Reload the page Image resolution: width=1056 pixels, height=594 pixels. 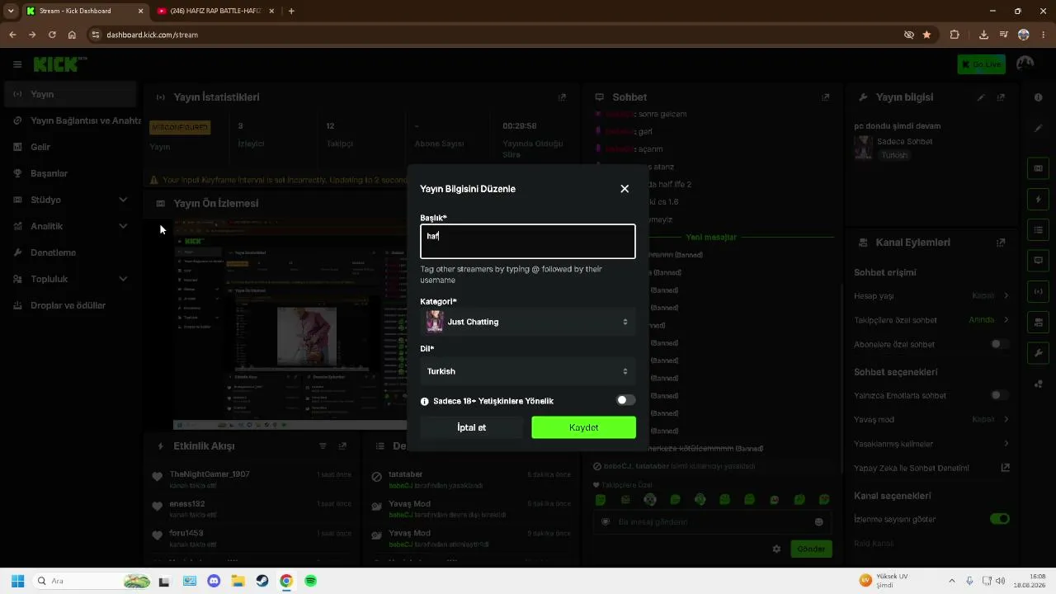(52, 35)
